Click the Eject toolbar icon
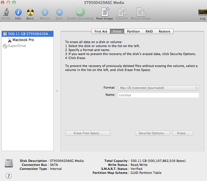 point(59,12)
